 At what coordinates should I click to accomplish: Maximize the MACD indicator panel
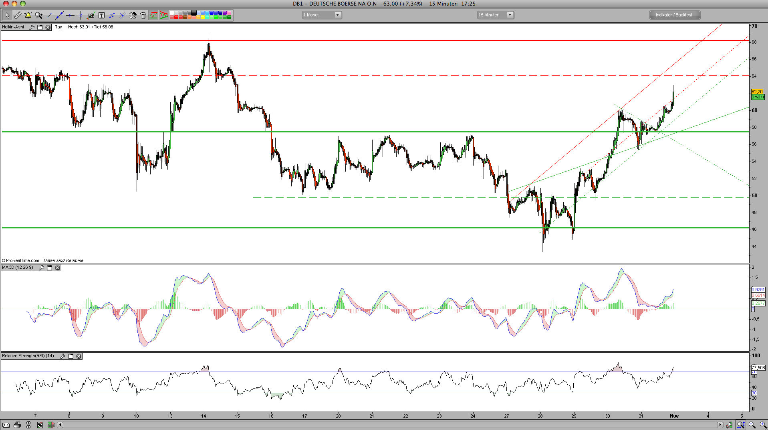coord(50,268)
